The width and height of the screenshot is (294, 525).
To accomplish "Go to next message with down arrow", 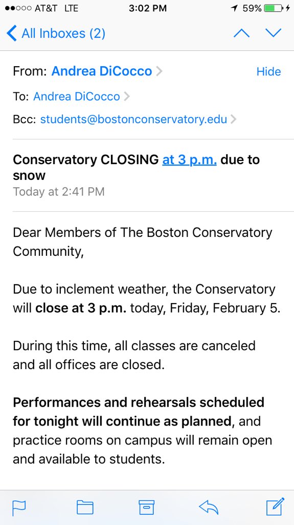I will [273, 33].
